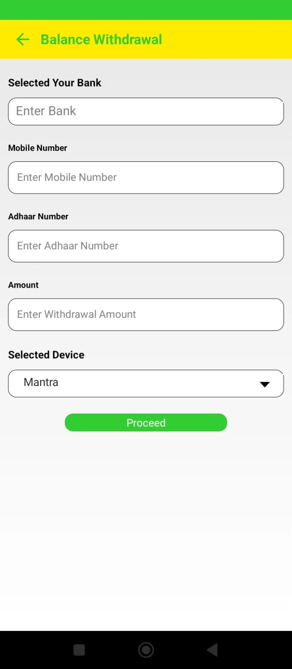Focus the Enter Withdrawal Amount field
The width and height of the screenshot is (292, 669).
click(146, 314)
